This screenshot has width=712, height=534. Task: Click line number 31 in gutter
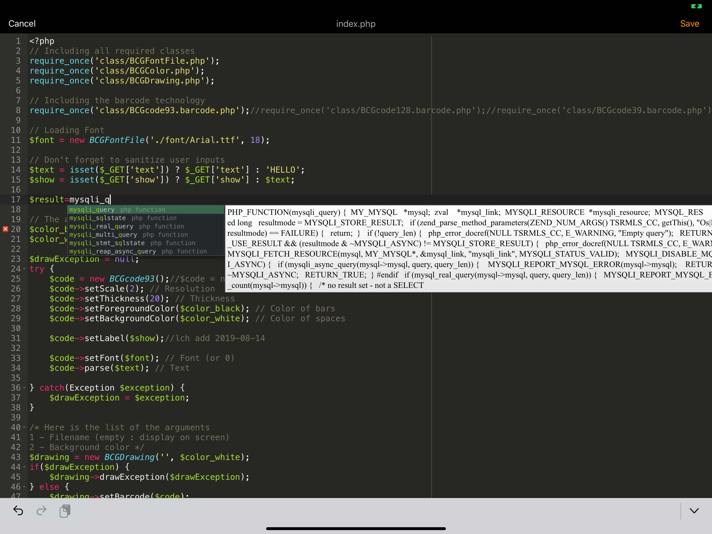click(15, 338)
